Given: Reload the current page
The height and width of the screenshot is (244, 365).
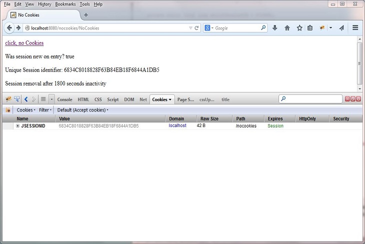Looking at the screenshot, I should (x=196, y=28).
